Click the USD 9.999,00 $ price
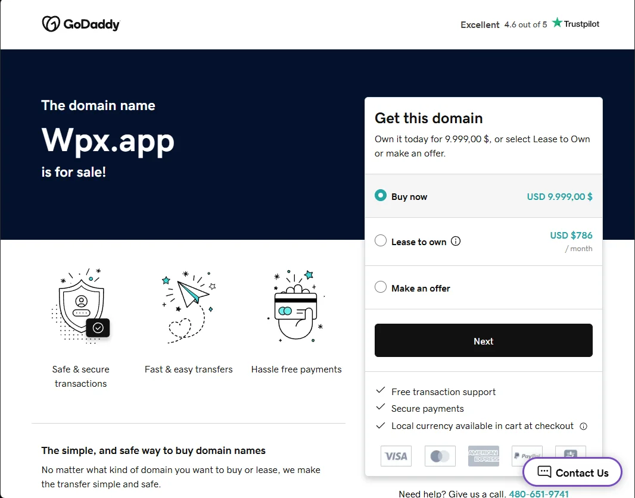Viewport: 635px width, 498px height. point(559,196)
